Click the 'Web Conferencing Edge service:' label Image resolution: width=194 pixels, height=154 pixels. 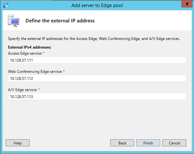click(35, 72)
